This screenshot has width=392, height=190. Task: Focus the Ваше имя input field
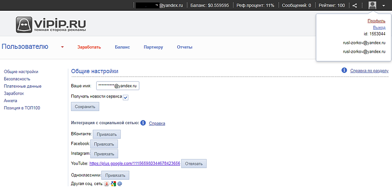point(118,86)
